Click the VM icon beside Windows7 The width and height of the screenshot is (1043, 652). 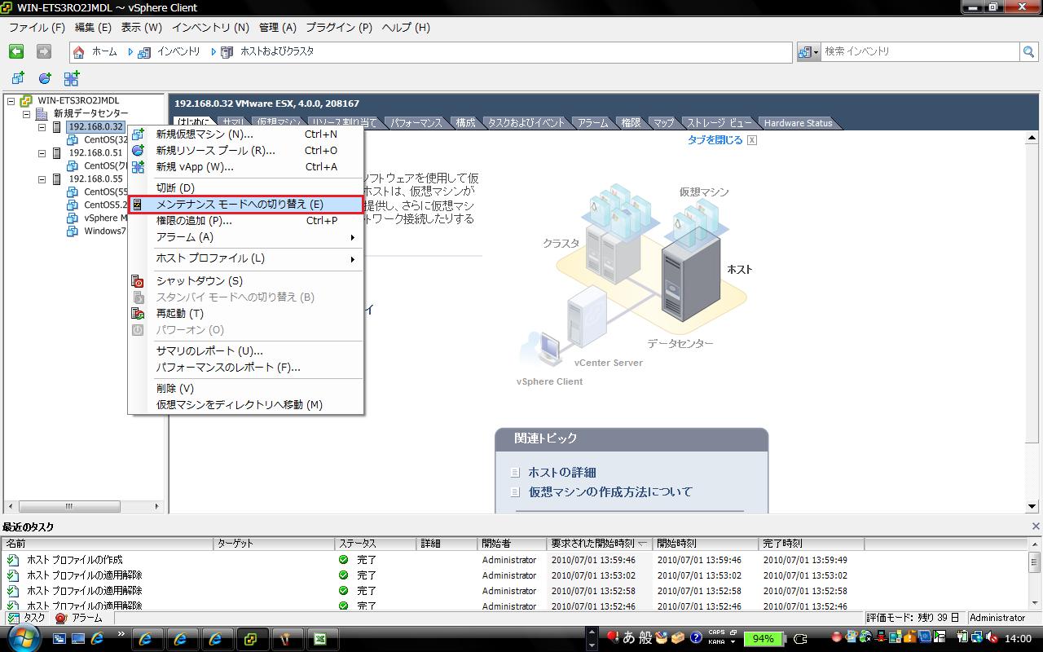[73, 231]
